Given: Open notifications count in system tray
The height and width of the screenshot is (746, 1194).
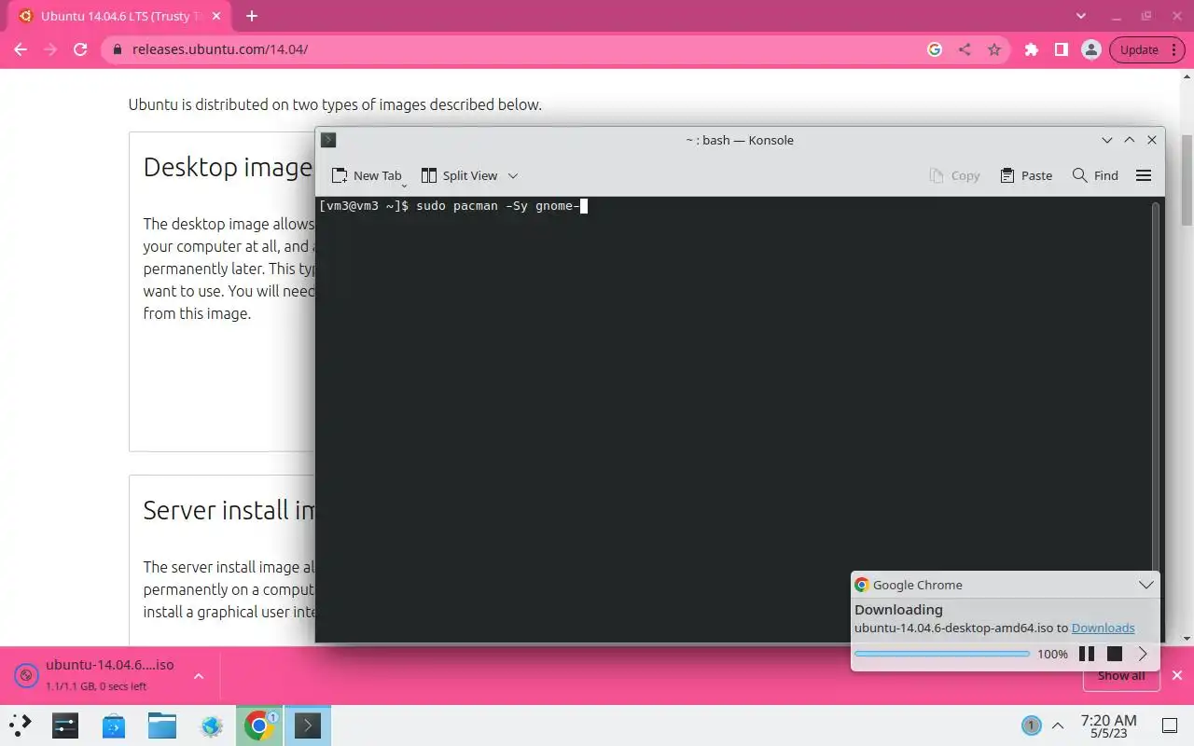Looking at the screenshot, I should (1031, 725).
